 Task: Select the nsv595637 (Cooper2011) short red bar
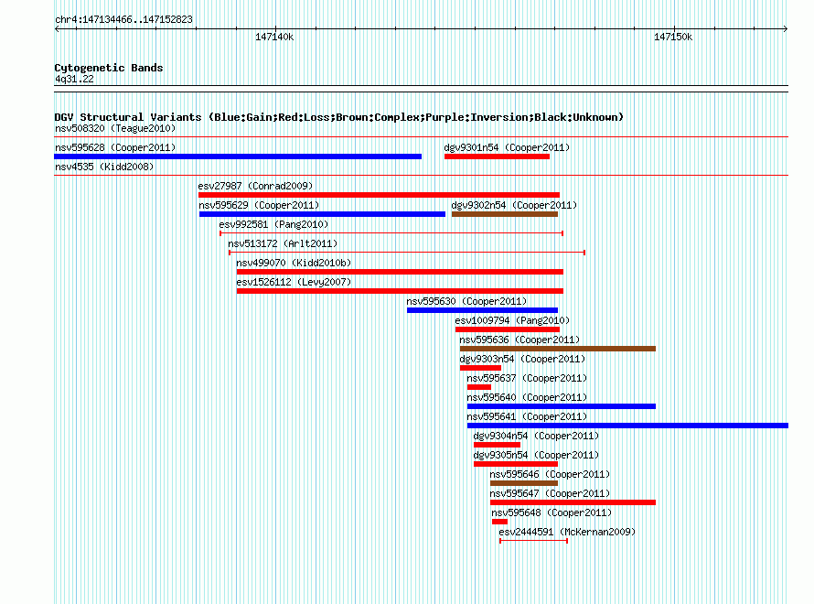[478, 387]
